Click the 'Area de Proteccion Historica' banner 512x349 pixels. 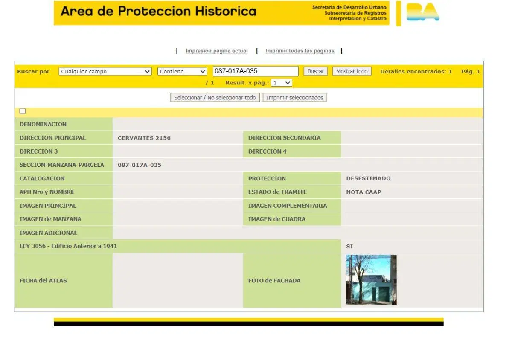[221, 13]
